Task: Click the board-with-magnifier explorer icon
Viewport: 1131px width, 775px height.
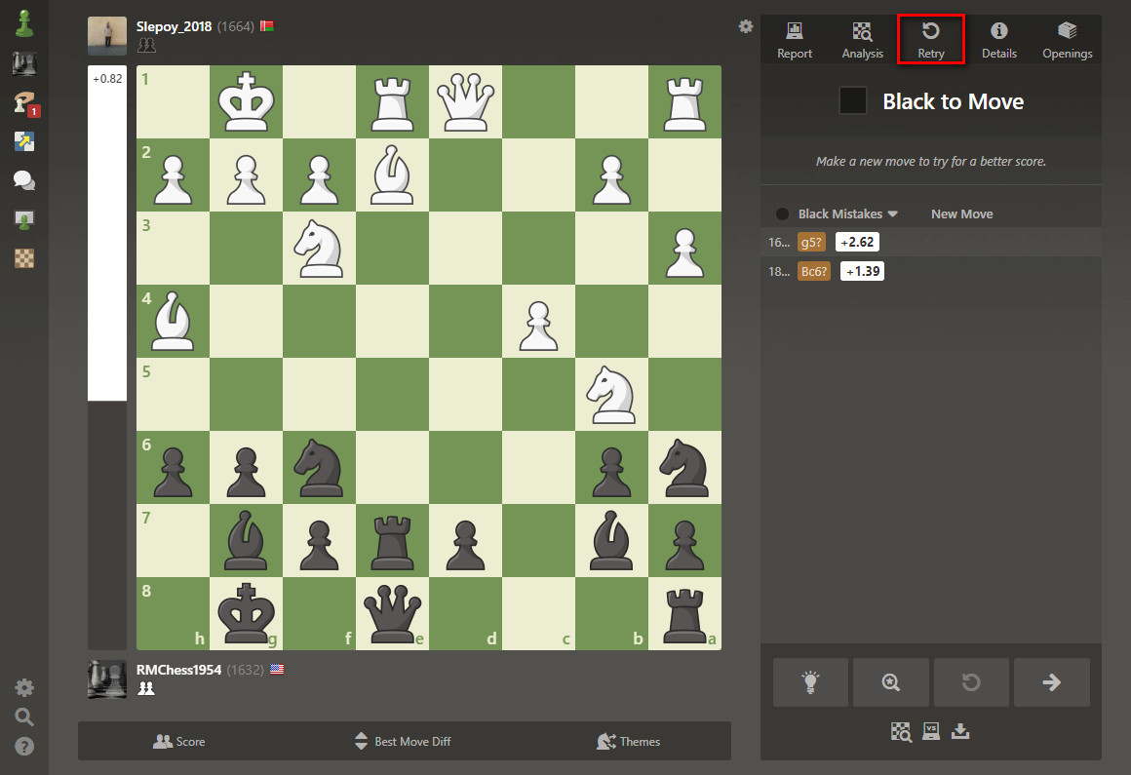Action: pyautogui.click(x=901, y=731)
